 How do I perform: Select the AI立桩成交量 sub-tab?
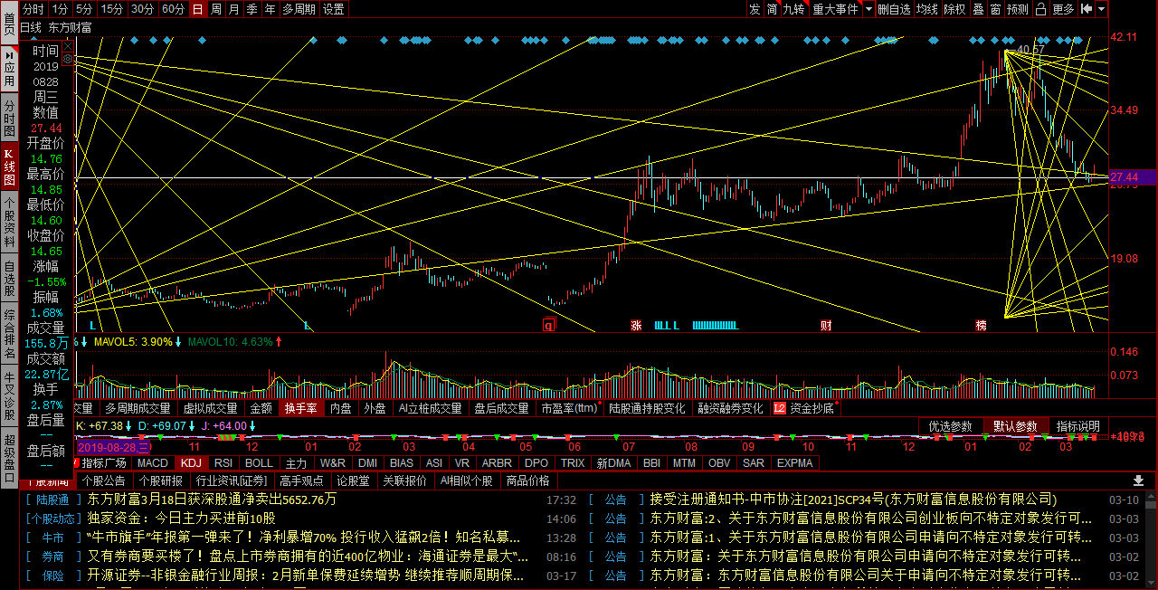click(x=430, y=408)
